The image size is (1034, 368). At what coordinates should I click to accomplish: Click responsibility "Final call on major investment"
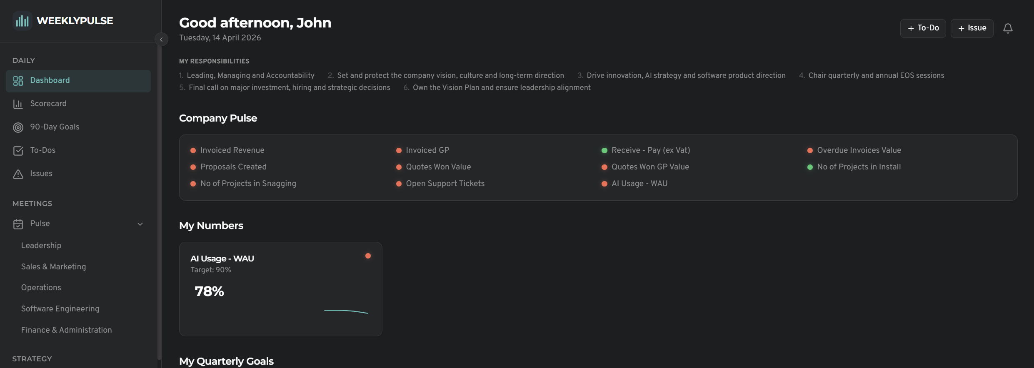tap(289, 88)
